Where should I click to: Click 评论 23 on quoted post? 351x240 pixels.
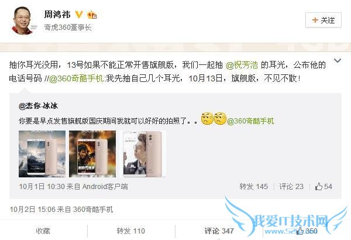pyautogui.click(x=291, y=187)
